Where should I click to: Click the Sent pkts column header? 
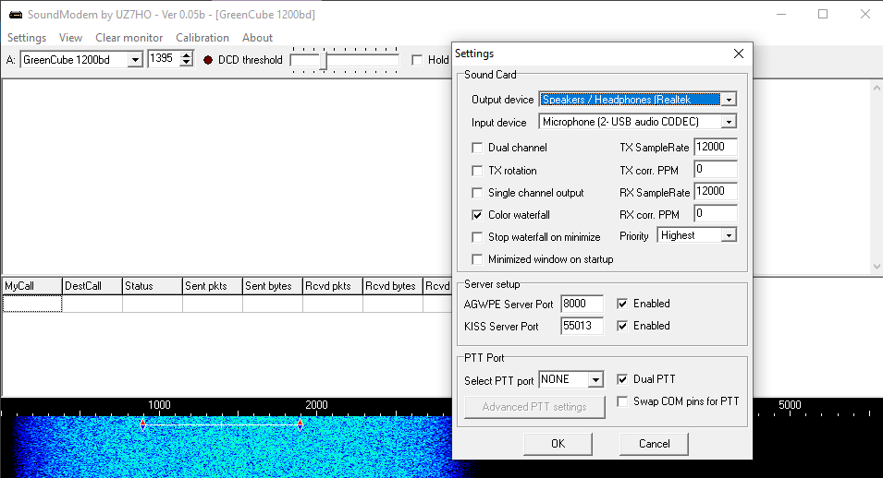[x=213, y=286]
